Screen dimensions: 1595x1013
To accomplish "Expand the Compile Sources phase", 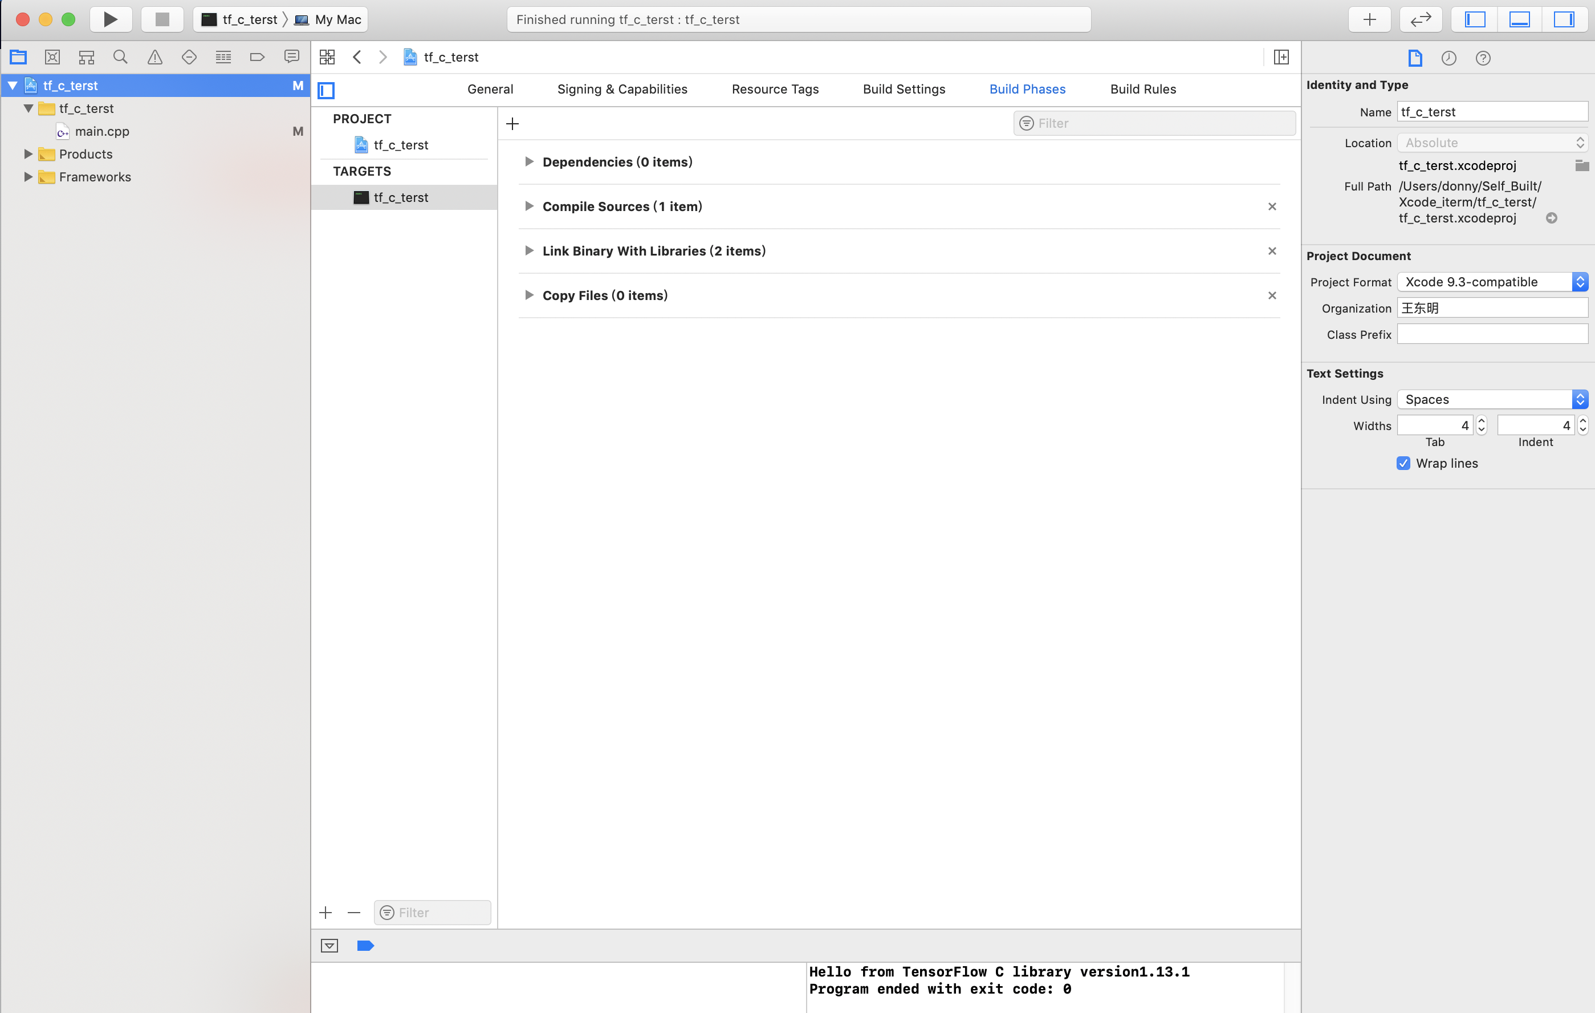I will click(528, 206).
